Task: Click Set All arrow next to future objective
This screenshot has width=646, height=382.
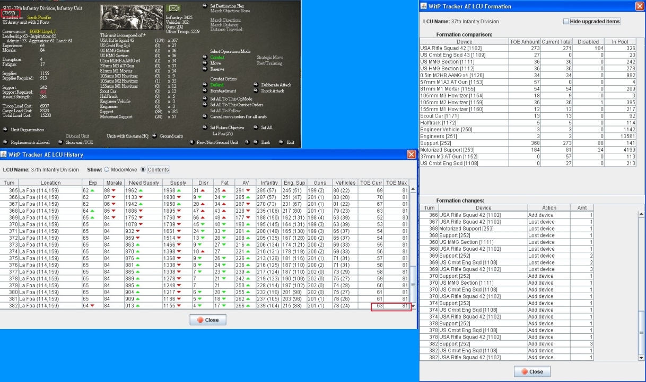Action: point(256,128)
